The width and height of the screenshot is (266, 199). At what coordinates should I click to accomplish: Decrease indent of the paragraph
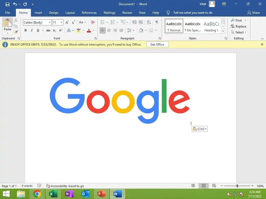(135, 22)
